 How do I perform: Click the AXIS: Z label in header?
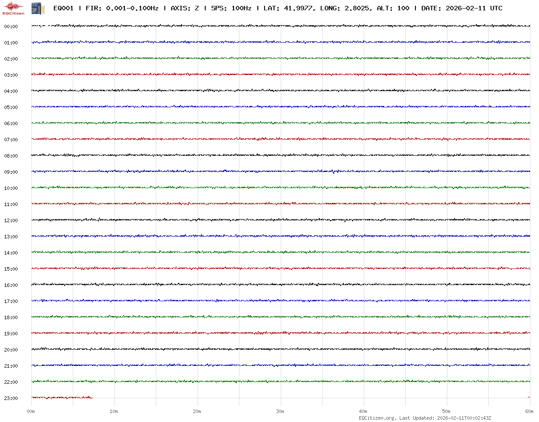(185, 8)
